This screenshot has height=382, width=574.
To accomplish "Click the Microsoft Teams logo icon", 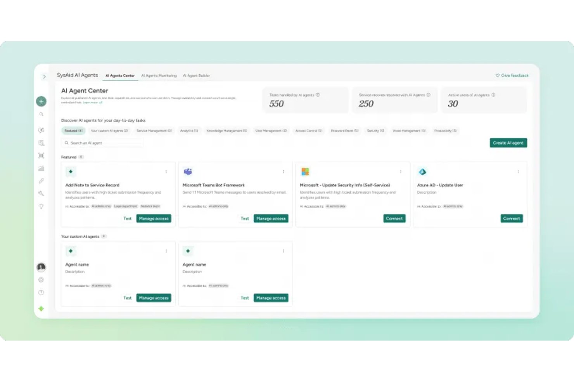I will click(188, 171).
